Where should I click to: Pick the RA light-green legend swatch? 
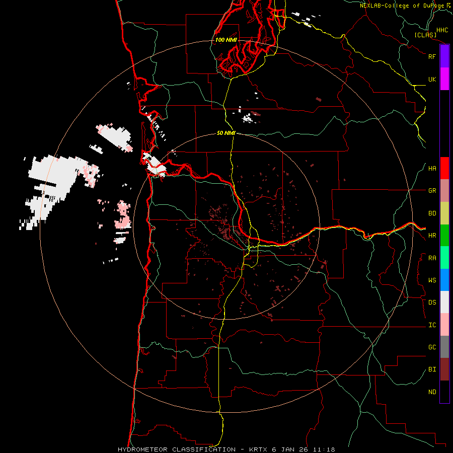click(x=444, y=258)
